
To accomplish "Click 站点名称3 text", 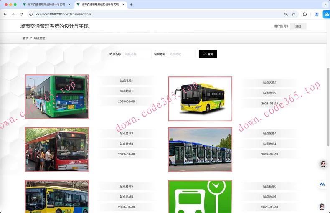I will [x=126, y=134].
